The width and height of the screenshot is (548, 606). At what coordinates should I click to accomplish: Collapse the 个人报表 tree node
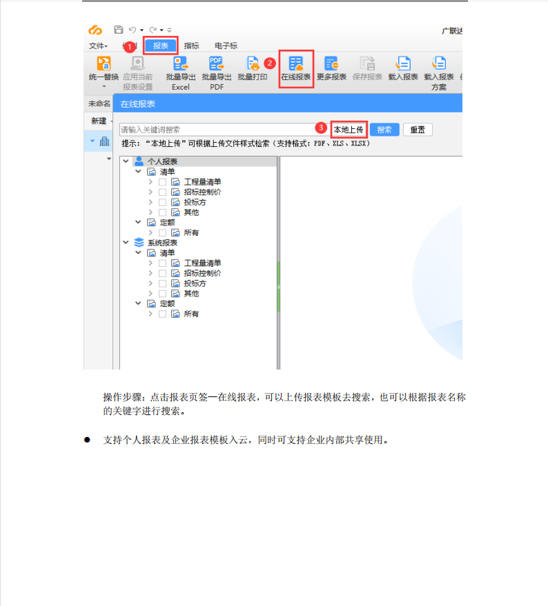pyautogui.click(x=126, y=161)
